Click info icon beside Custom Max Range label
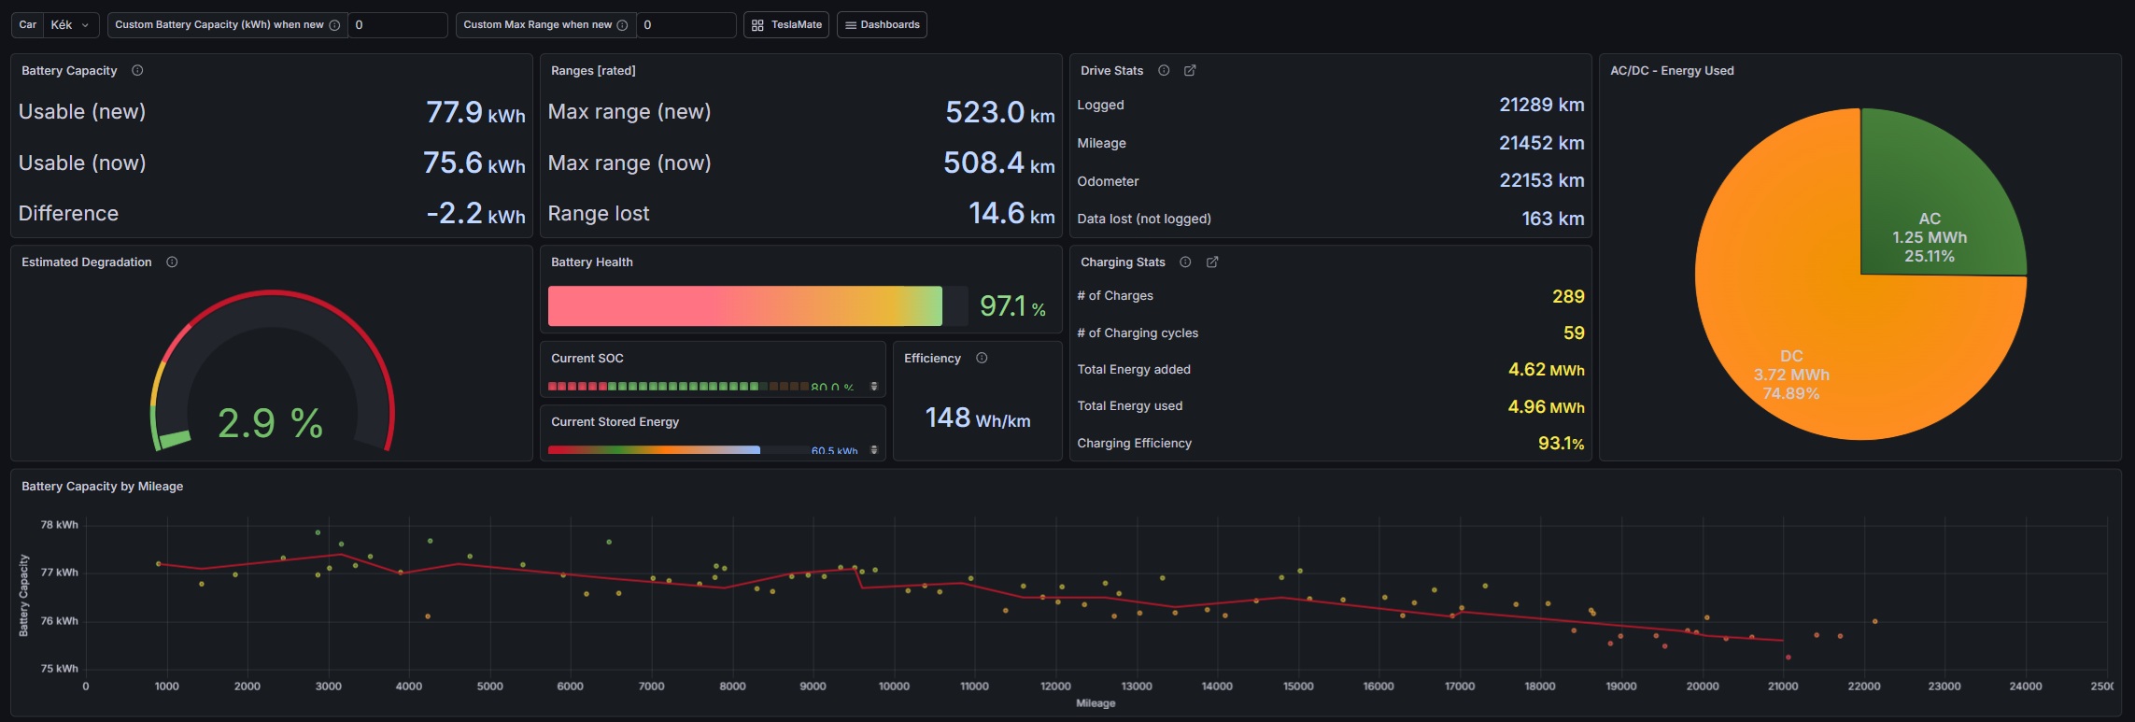2135x722 pixels. pos(622,25)
